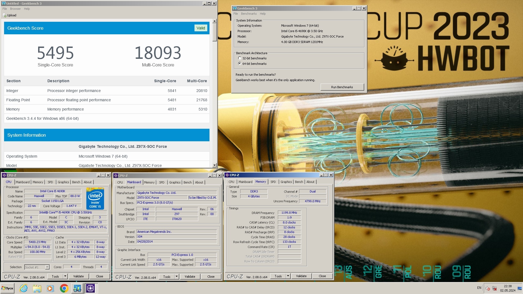Click the Show desktop icon in tray
Image resolution: width=523 pixels, height=294 pixels.
tap(520, 288)
